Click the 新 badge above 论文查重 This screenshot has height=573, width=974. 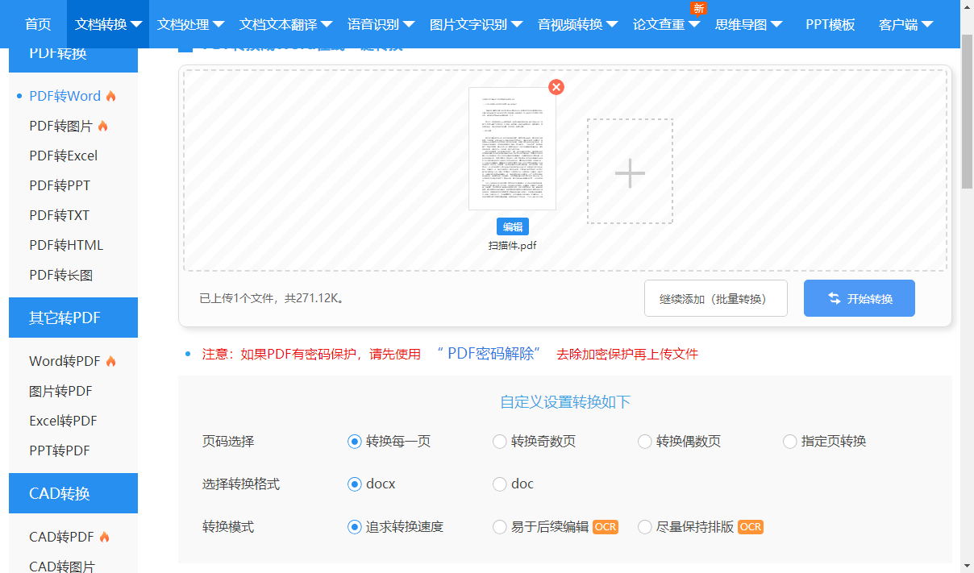tap(698, 8)
